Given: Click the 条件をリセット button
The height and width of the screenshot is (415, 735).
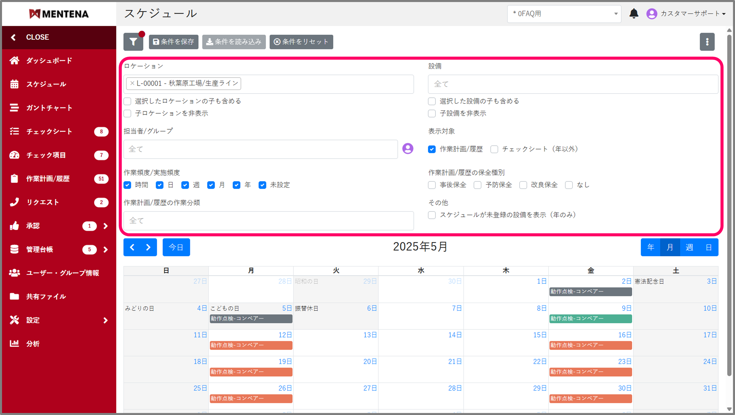Looking at the screenshot, I should pos(301,42).
